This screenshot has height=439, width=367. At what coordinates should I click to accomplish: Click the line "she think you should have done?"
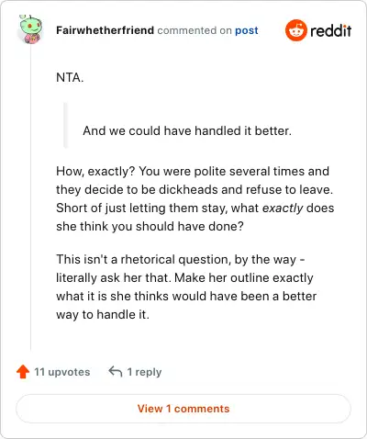pyautogui.click(x=150, y=227)
